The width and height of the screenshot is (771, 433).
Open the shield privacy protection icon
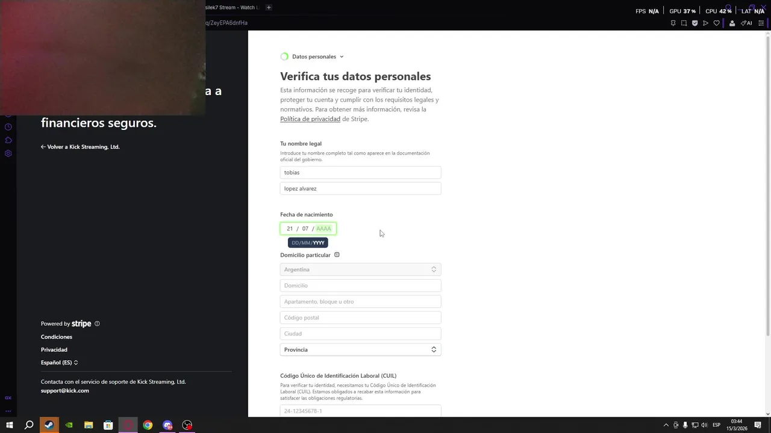[695, 23]
